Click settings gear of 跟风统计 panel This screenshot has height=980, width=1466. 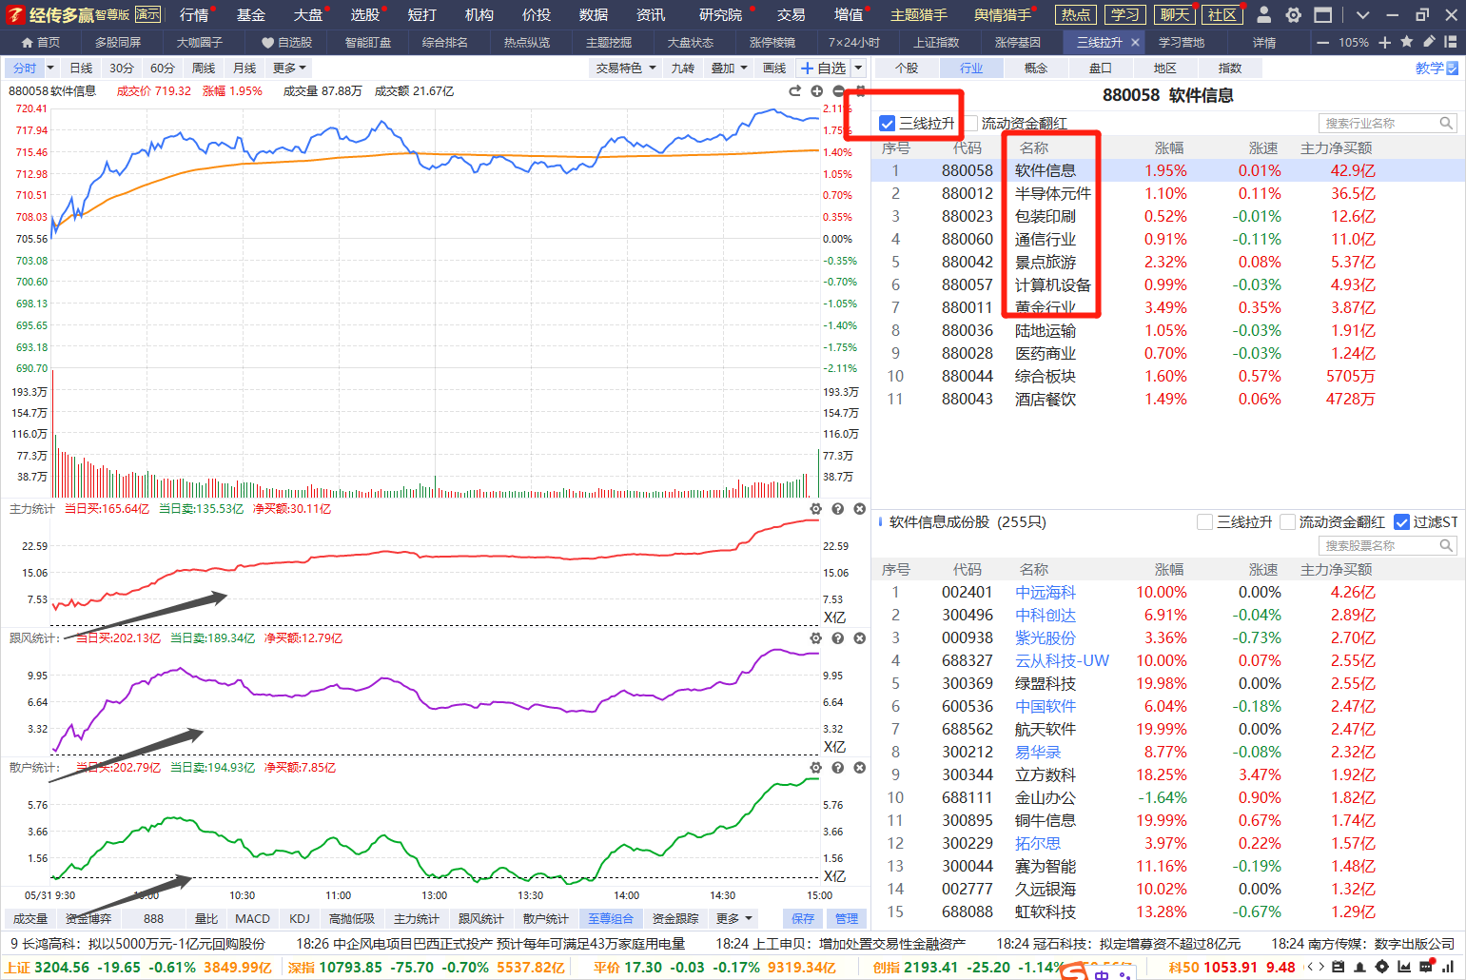(815, 638)
